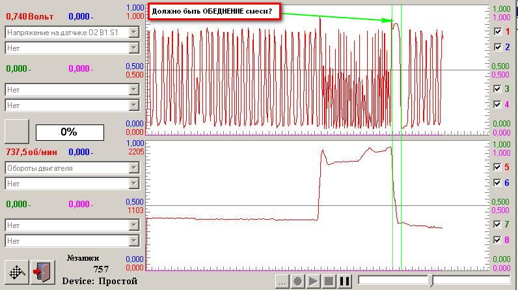Click the stop square button
518x290 pixels.
[x=329, y=282]
